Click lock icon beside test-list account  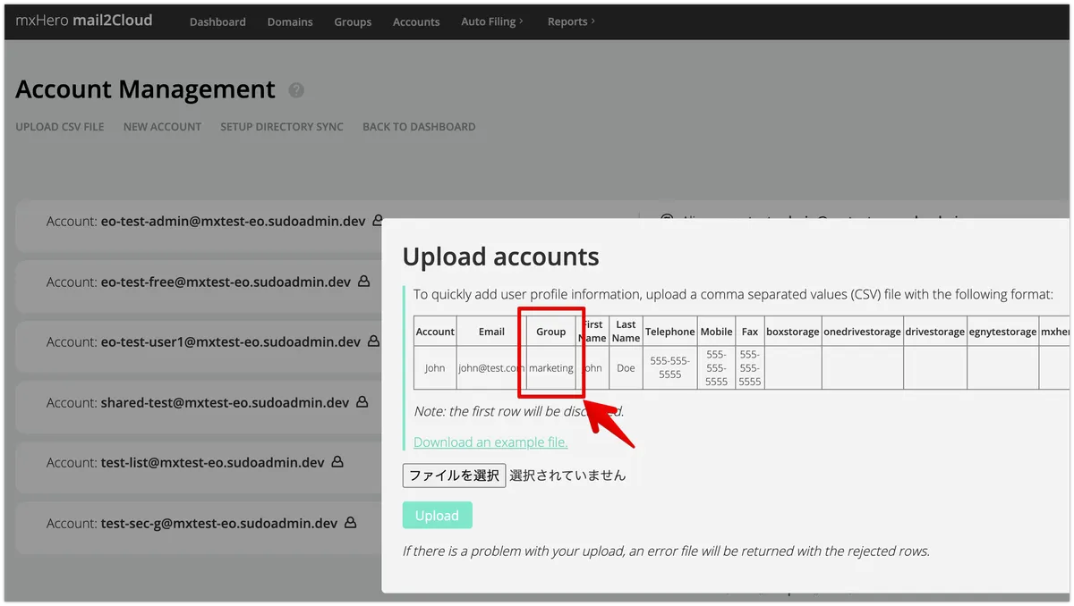(x=337, y=463)
